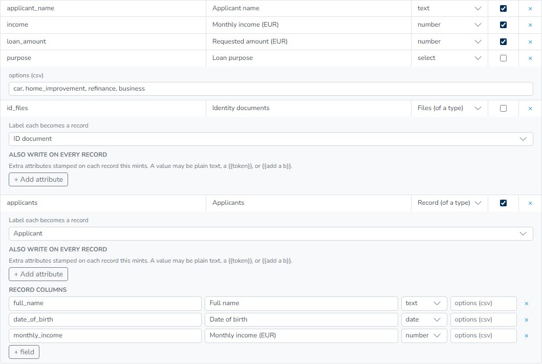Remove the applicant_name field row
Screen dimensions: 542x364
(x=530, y=9)
